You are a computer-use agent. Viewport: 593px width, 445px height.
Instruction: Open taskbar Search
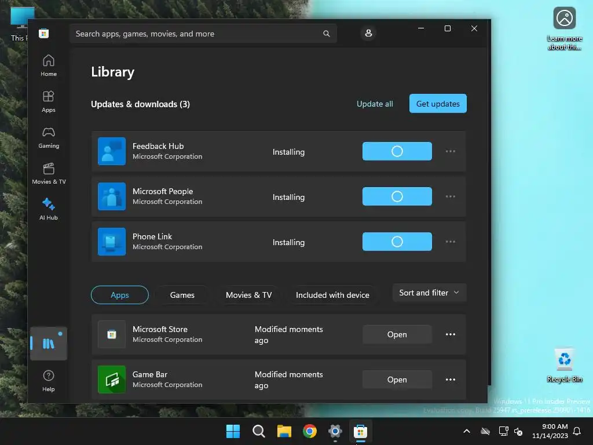click(259, 431)
